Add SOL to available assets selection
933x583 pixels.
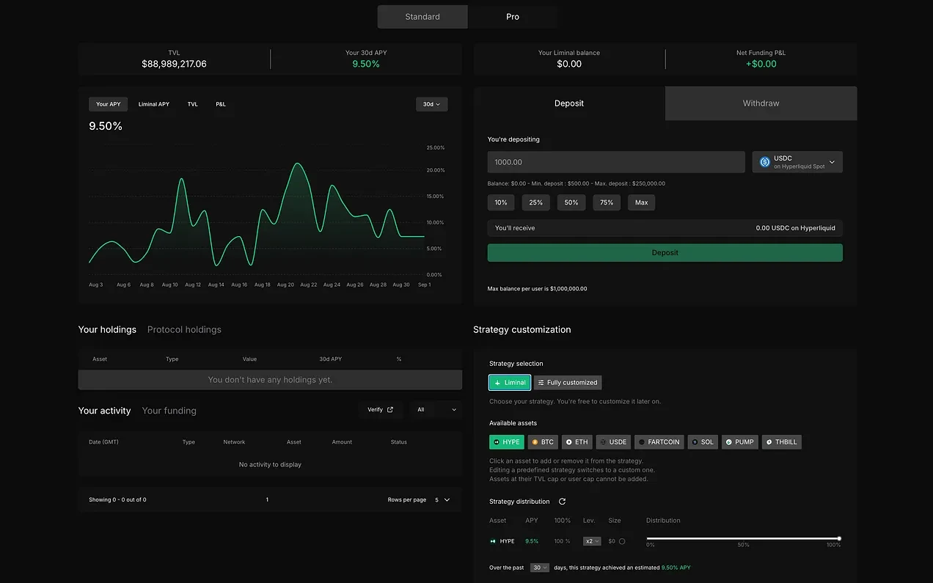(702, 441)
